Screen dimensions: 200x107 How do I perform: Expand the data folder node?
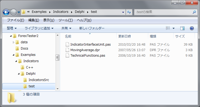click(13, 42)
